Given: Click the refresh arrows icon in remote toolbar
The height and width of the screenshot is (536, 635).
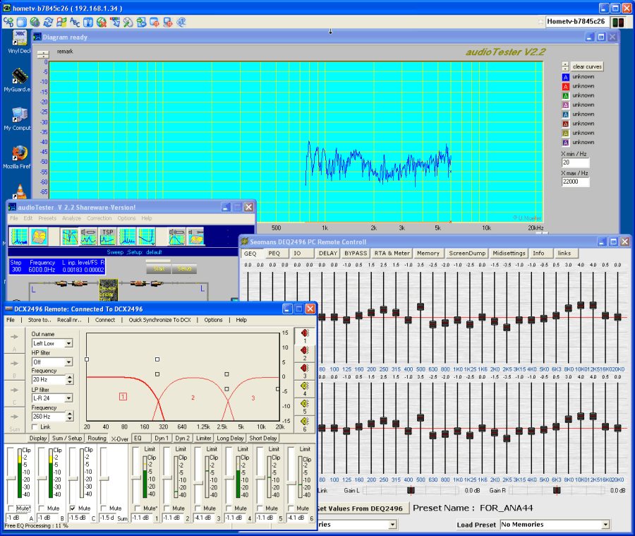Looking at the screenshot, I should [48, 22].
